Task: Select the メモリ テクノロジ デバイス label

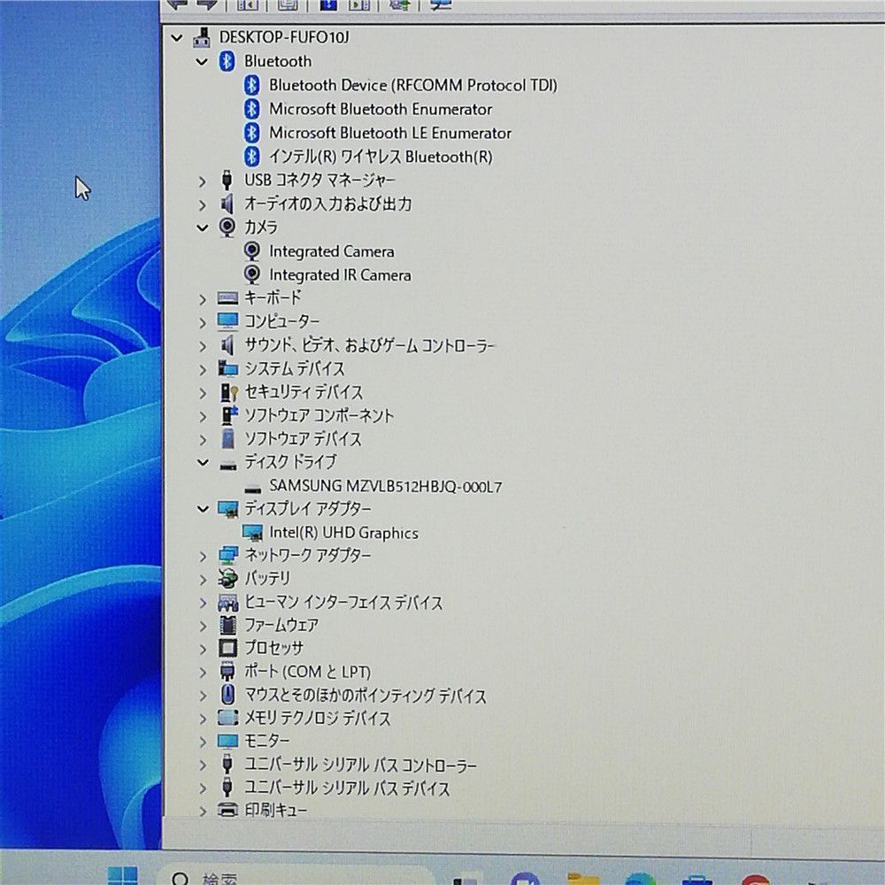Action: (317, 718)
